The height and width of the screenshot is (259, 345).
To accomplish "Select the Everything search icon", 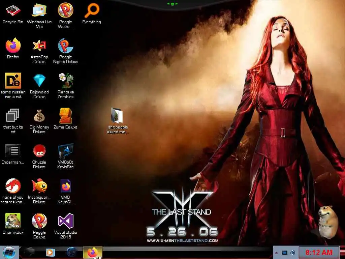I will 92,13.
